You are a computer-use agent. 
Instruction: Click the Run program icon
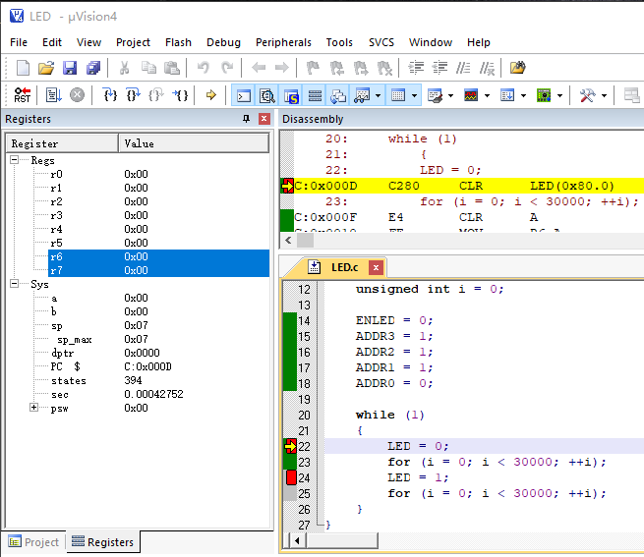click(53, 95)
